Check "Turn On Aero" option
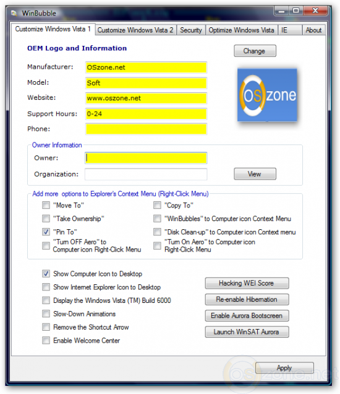Viewport: 340px width, 394px height. [x=157, y=245]
